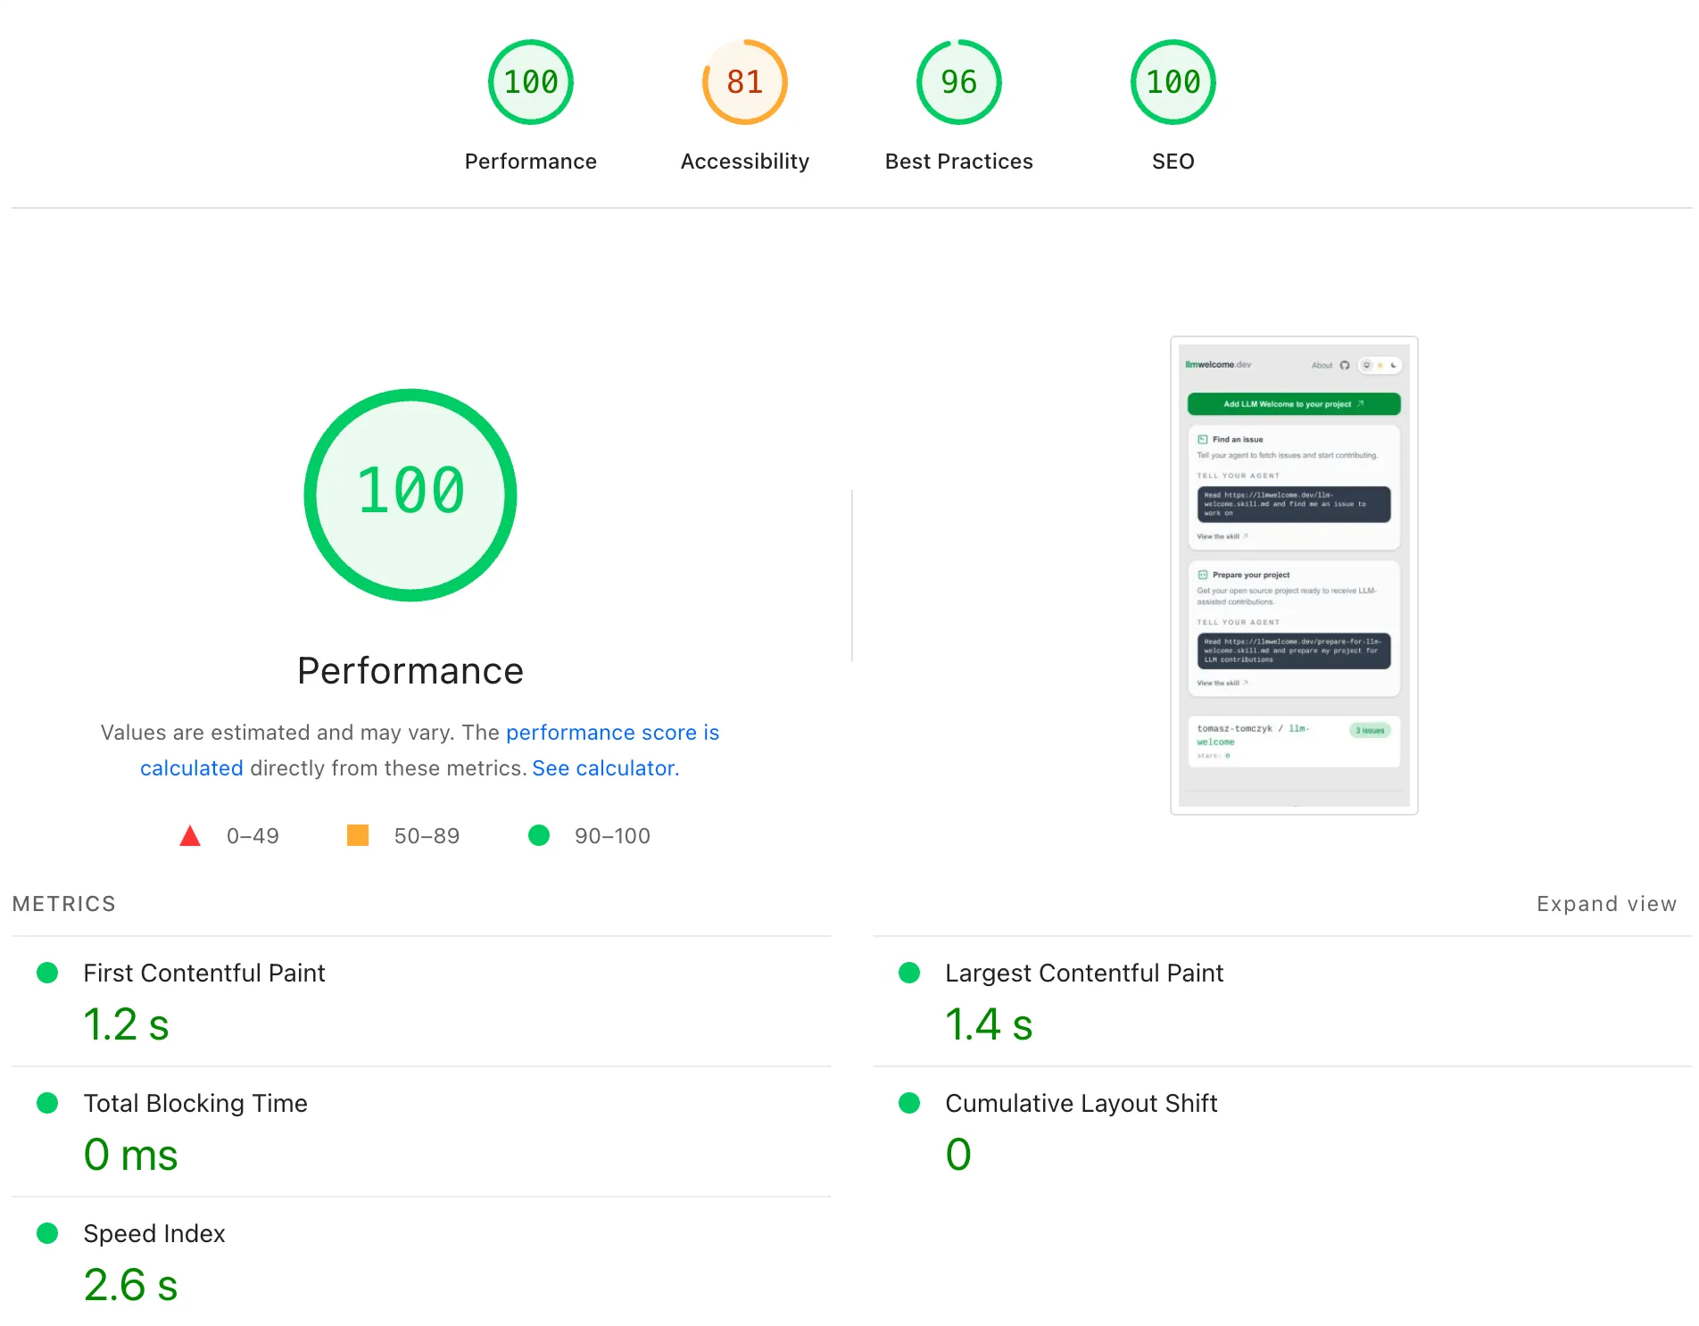This screenshot has width=1699, height=1326.
Task: Enable dark mode via the moon toggle
Action: (x=1394, y=365)
